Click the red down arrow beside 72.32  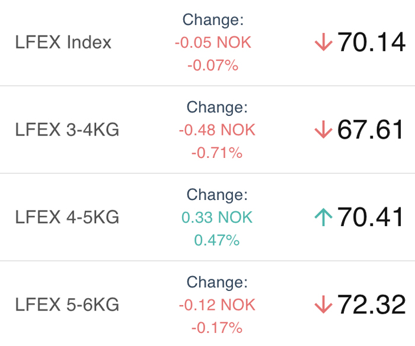click(324, 305)
